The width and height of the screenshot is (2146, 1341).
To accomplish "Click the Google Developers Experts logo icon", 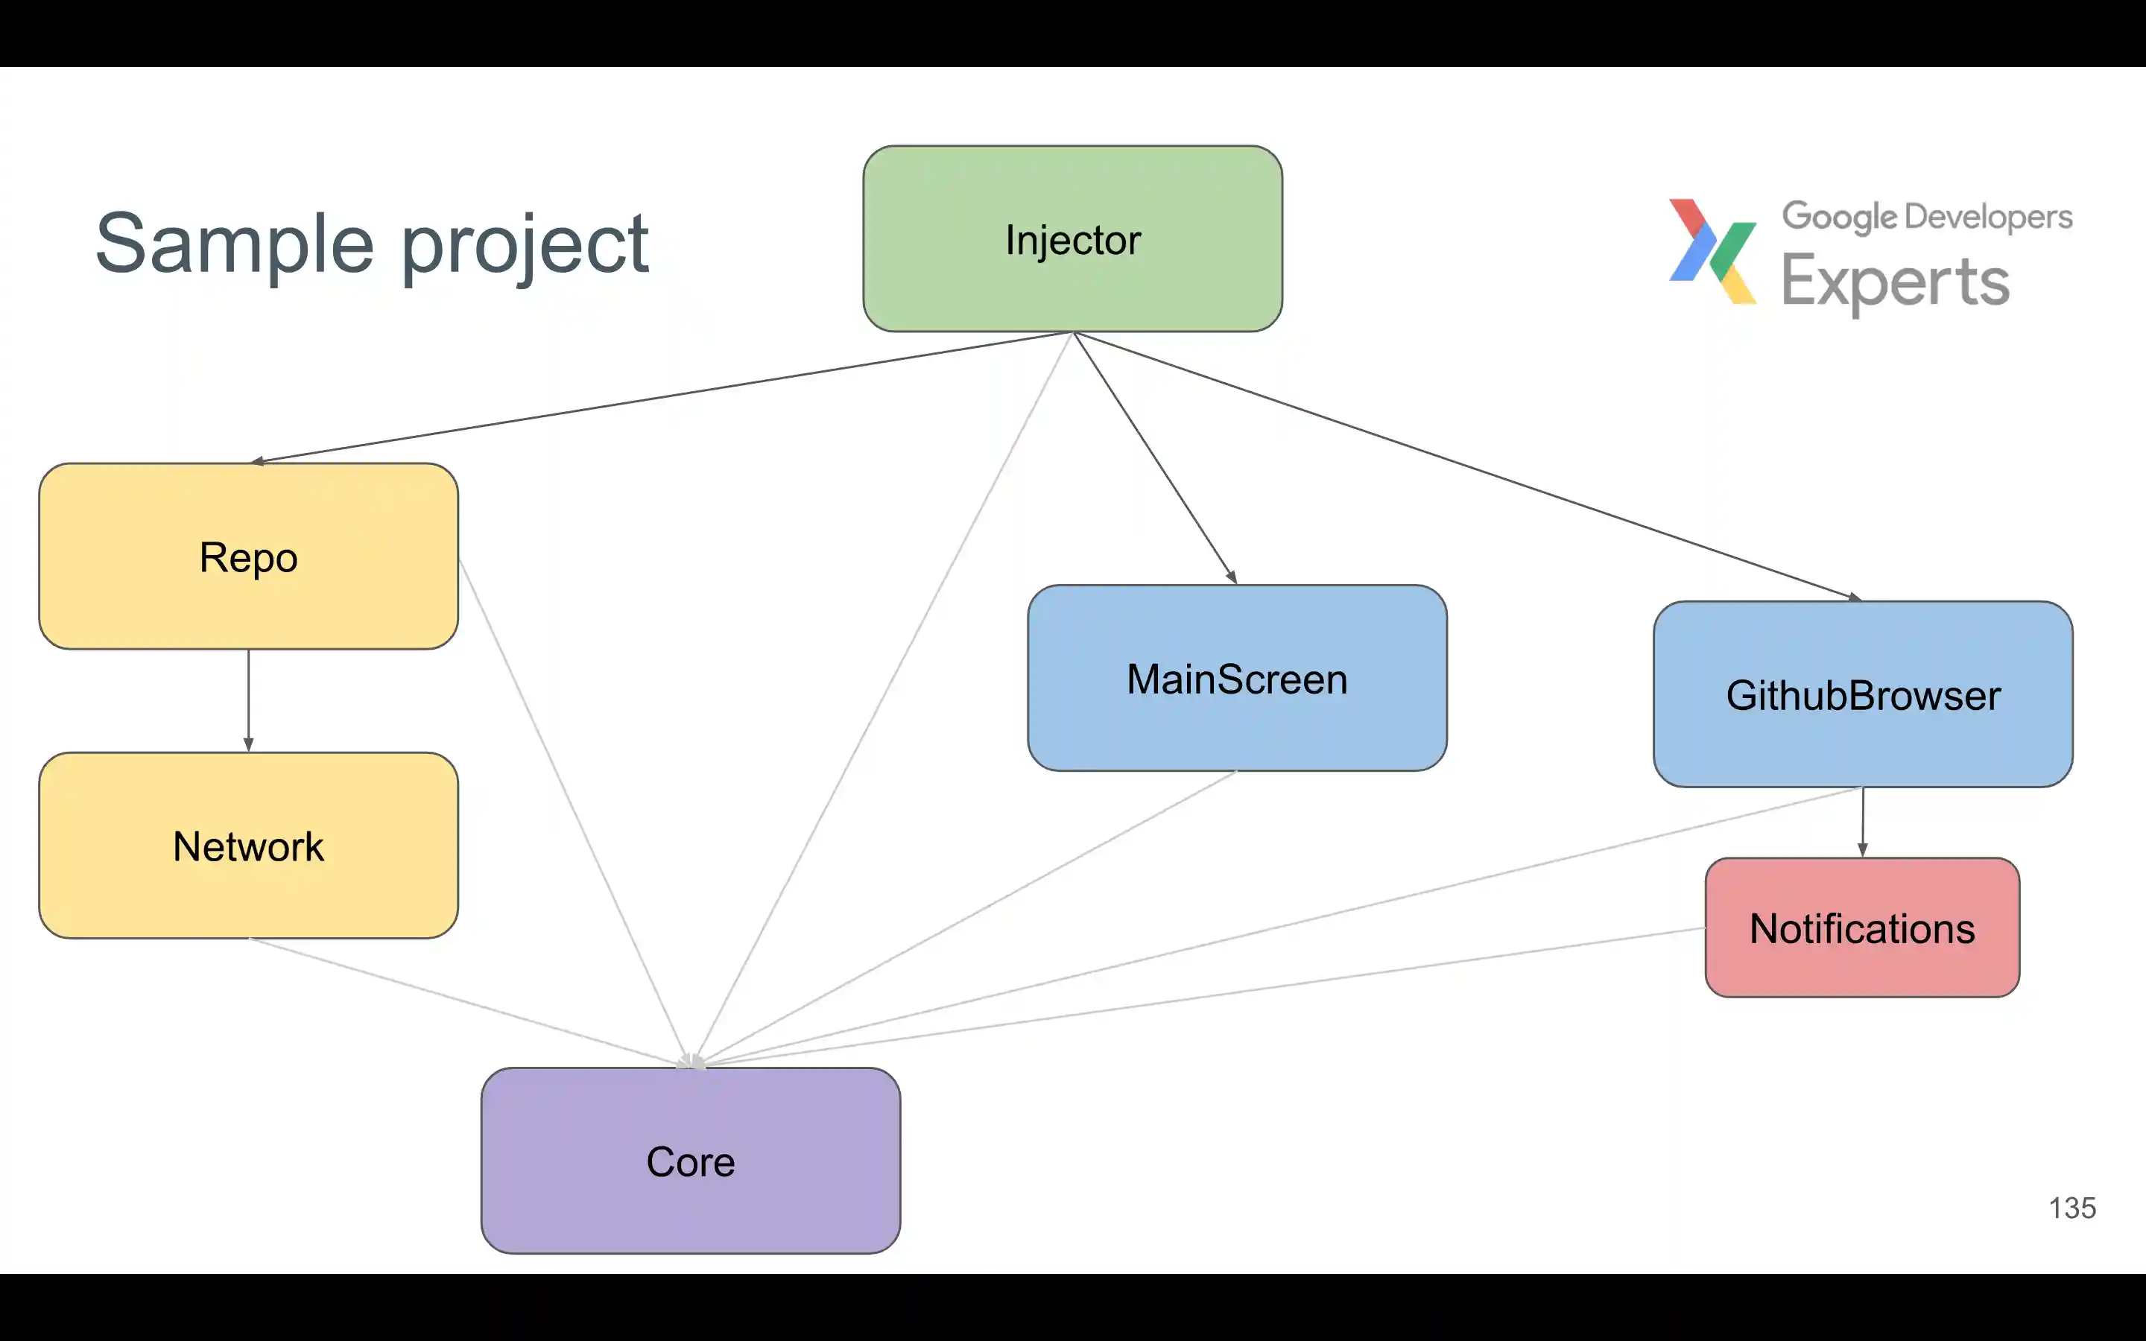I will (1712, 252).
